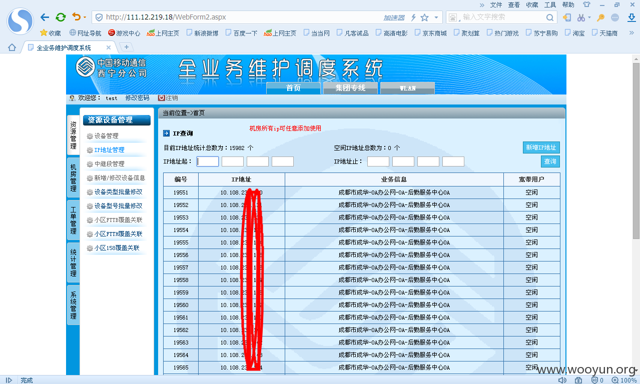Open 小区FTTH覆盖关联 in the sidebar
The height and width of the screenshot is (384, 640).
tap(118, 234)
